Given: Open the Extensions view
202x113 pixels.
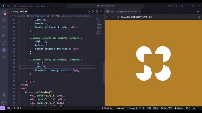Looking at the screenshot, I should point(4,43).
